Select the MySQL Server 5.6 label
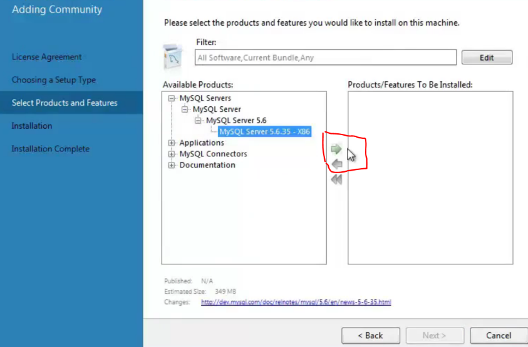 (236, 121)
